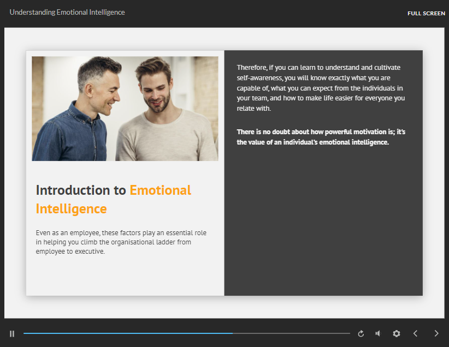Click the 'Therefore, if you can learn' paragraph
The width and height of the screenshot is (449, 347).
tap(321, 88)
